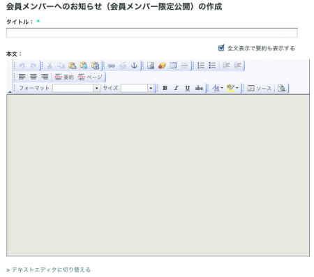Viewport: 314px width, 277px height.
Task: Click the Redo icon in editor toolbar
Action: point(33,66)
